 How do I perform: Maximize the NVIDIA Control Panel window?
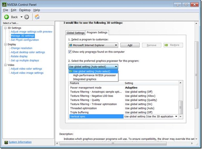click(x=186, y=5)
